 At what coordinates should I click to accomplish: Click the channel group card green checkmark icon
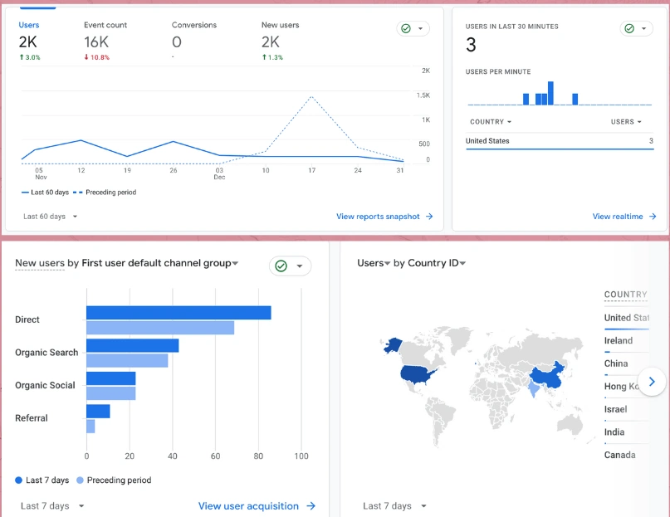281,266
